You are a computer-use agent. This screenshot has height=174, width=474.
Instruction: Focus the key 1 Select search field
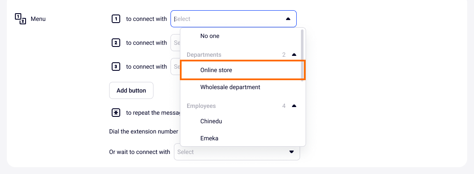[x=226, y=19]
